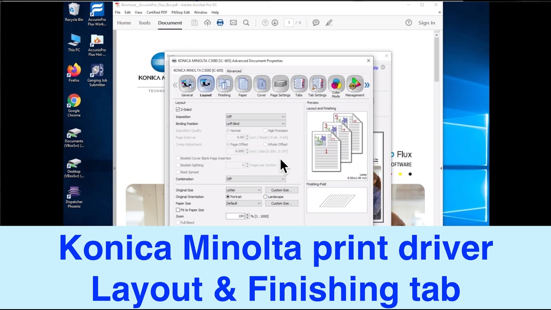
Task: Enable Fit to Paper Size checkbox
Action: [178, 210]
